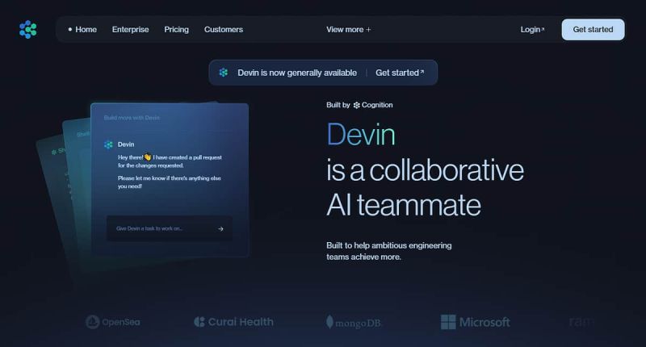The image size is (646, 347).
Task: Click the "Devin is now generally available" text
Action: coord(296,73)
